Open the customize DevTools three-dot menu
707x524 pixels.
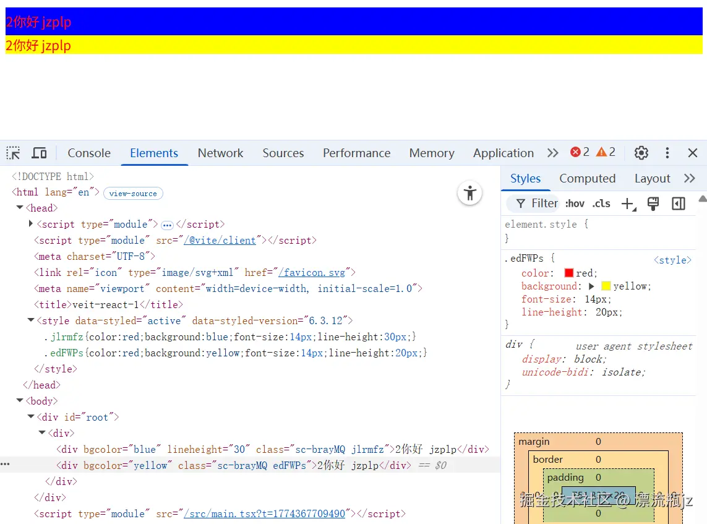click(667, 153)
